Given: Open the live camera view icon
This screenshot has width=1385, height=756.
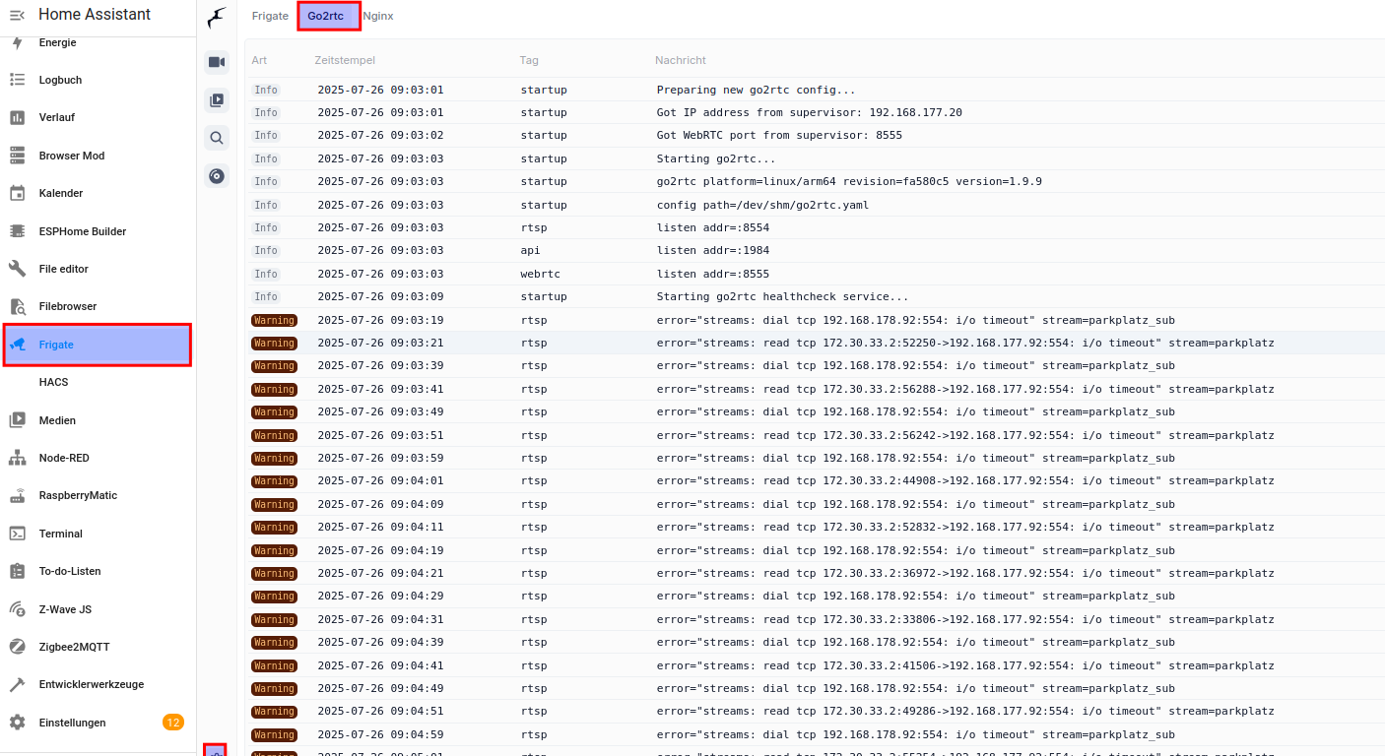Looking at the screenshot, I should 217,62.
